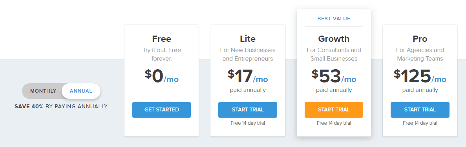Click the $53/mo Growth price
The width and height of the screenshot is (466, 147).
tap(334, 76)
